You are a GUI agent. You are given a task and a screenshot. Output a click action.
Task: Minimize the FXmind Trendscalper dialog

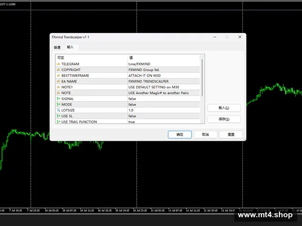(x=215, y=37)
